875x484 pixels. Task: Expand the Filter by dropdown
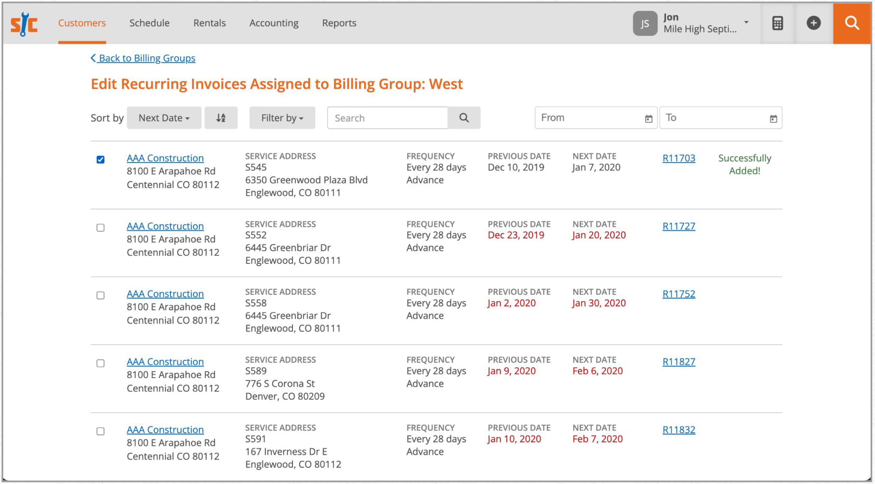(x=282, y=118)
